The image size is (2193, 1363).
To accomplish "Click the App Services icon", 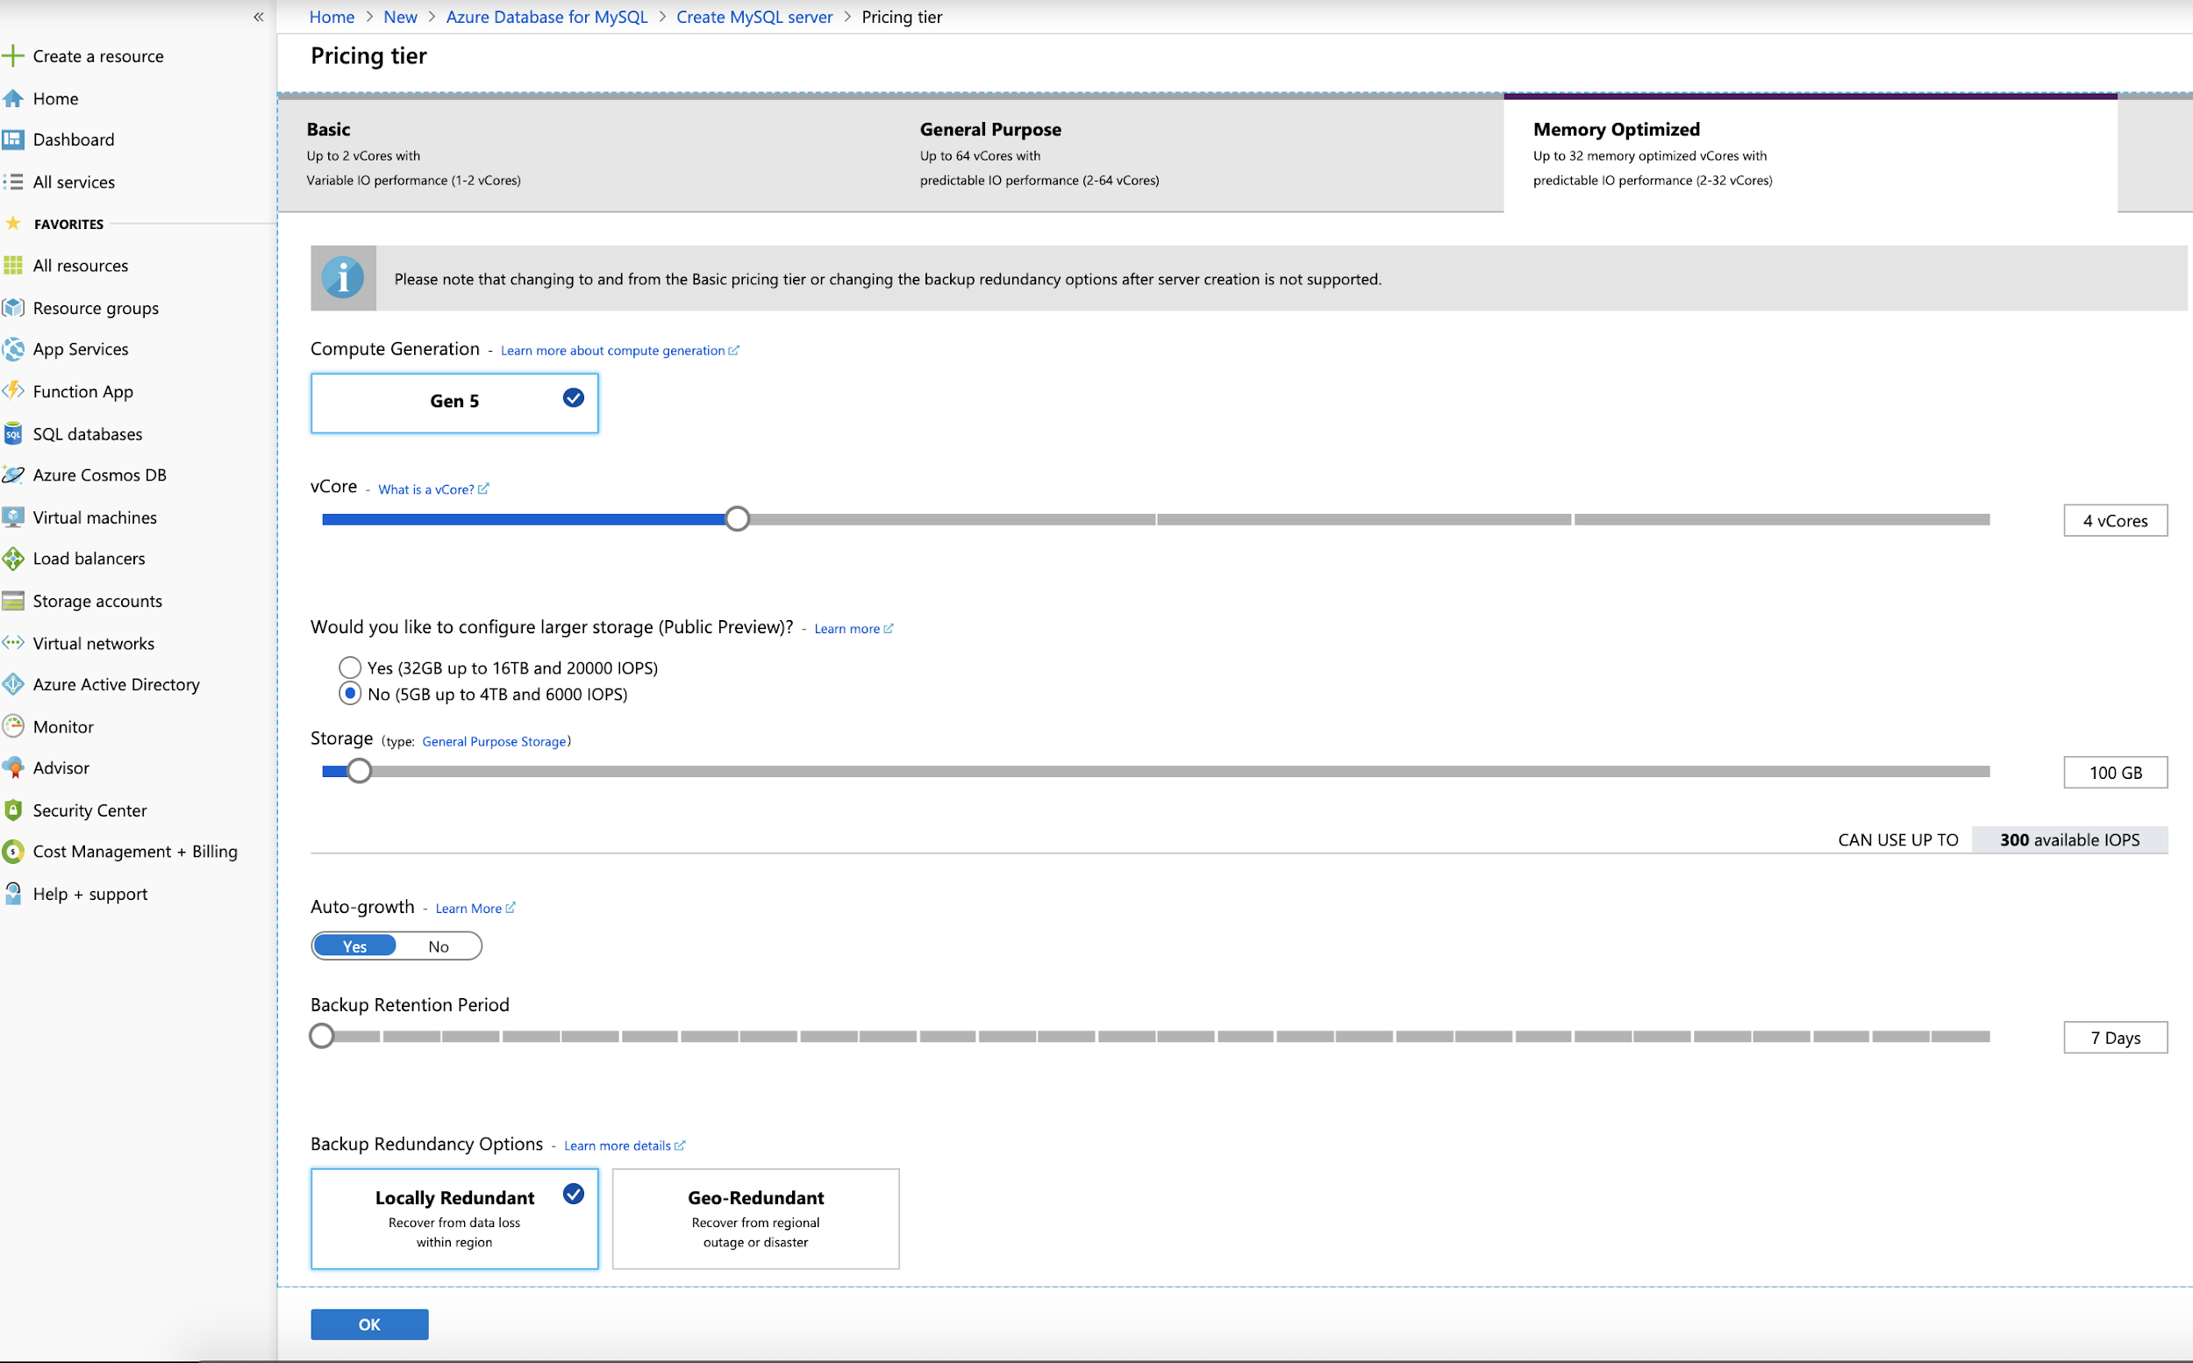I will click(x=12, y=349).
